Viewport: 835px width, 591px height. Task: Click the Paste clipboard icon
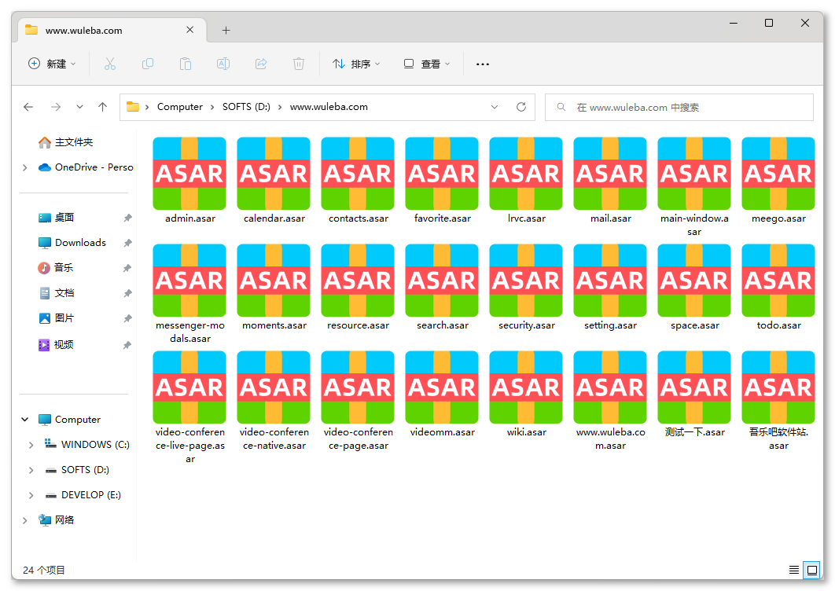(x=186, y=64)
